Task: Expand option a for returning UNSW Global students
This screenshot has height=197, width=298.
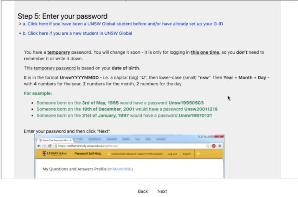Action: [125, 24]
